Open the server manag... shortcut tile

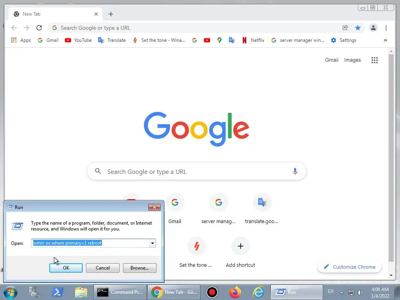pyautogui.click(x=218, y=210)
